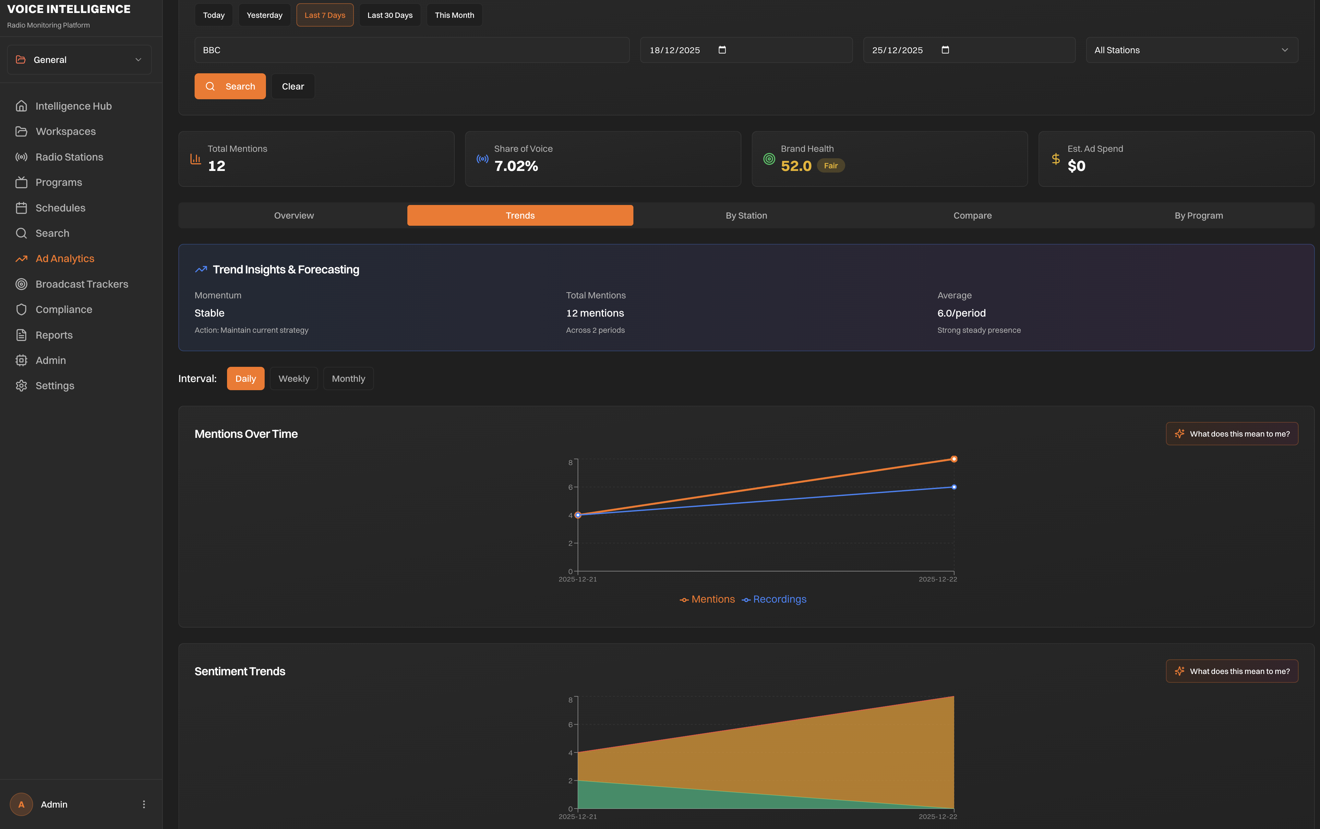
Task: Open the Compare tab
Action: [972, 215]
